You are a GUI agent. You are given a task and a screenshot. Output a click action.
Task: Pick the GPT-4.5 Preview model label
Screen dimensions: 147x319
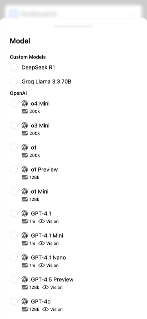click(52, 279)
